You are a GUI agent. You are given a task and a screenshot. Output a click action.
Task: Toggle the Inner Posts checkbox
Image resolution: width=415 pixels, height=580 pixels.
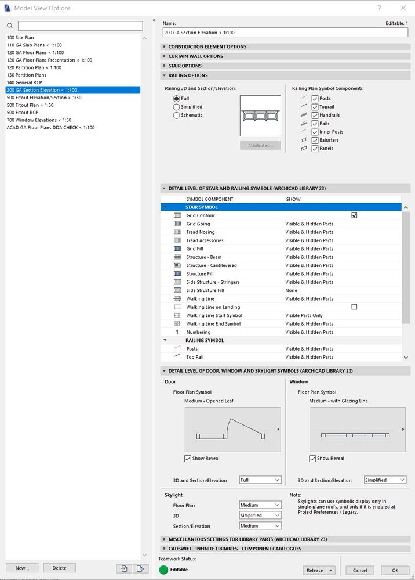tap(315, 132)
